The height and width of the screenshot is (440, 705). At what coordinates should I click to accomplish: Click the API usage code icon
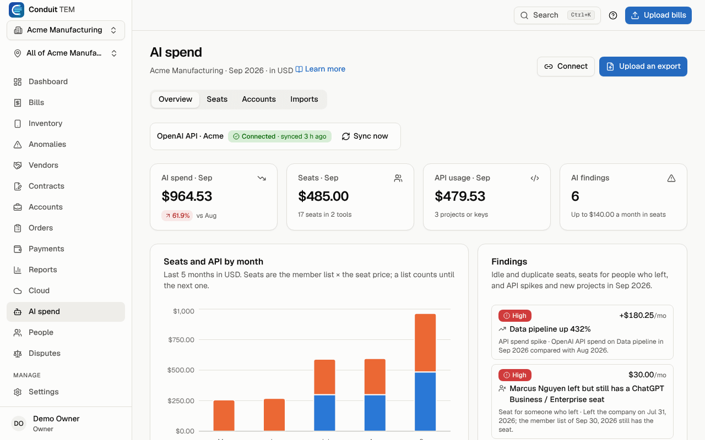pyautogui.click(x=535, y=178)
